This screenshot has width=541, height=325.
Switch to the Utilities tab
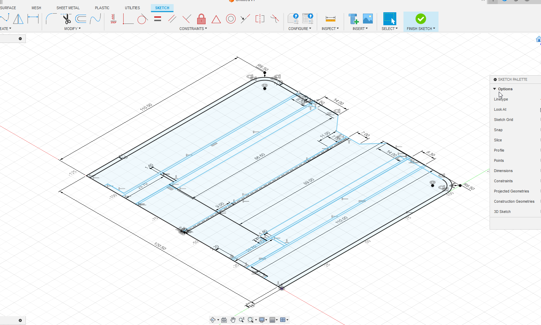(x=132, y=8)
